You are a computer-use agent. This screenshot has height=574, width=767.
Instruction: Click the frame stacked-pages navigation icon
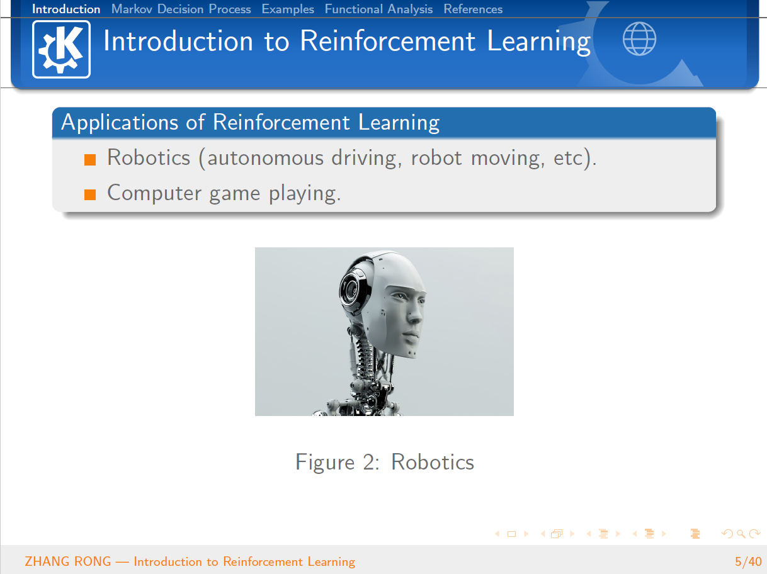(x=557, y=534)
